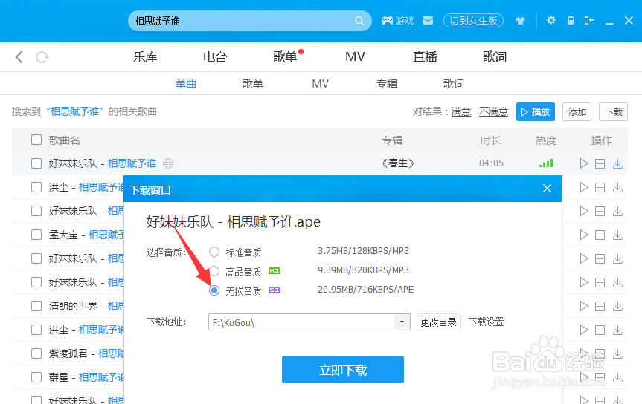Refresh the search results page
This screenshot has height=404, width=642.
pyautogui.click(x=42, y=57)
